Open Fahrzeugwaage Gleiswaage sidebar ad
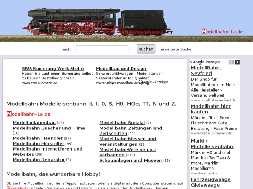Screen dimensions: 253x189 pos(211,182)
